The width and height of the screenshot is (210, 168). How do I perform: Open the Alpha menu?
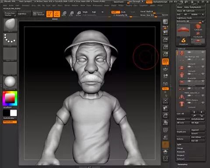coord(5,5)
